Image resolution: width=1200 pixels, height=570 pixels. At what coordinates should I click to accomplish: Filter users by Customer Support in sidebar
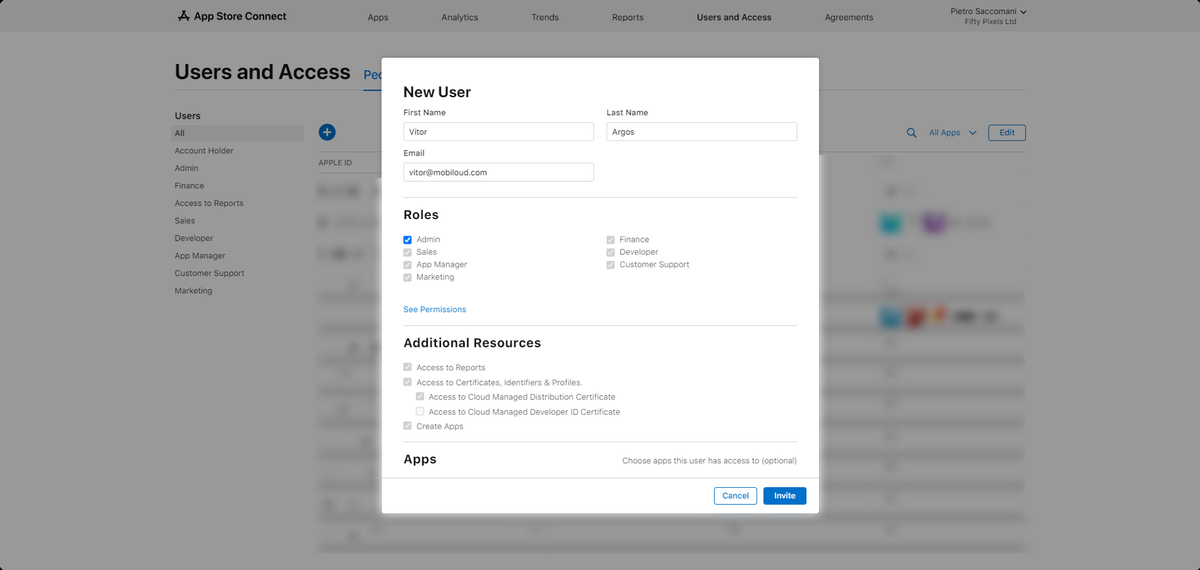coord(209,272)
